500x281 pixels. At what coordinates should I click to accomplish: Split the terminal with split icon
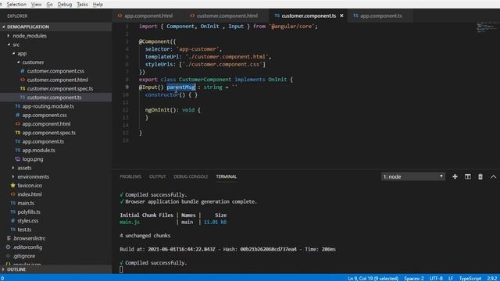tap(467, 176)
